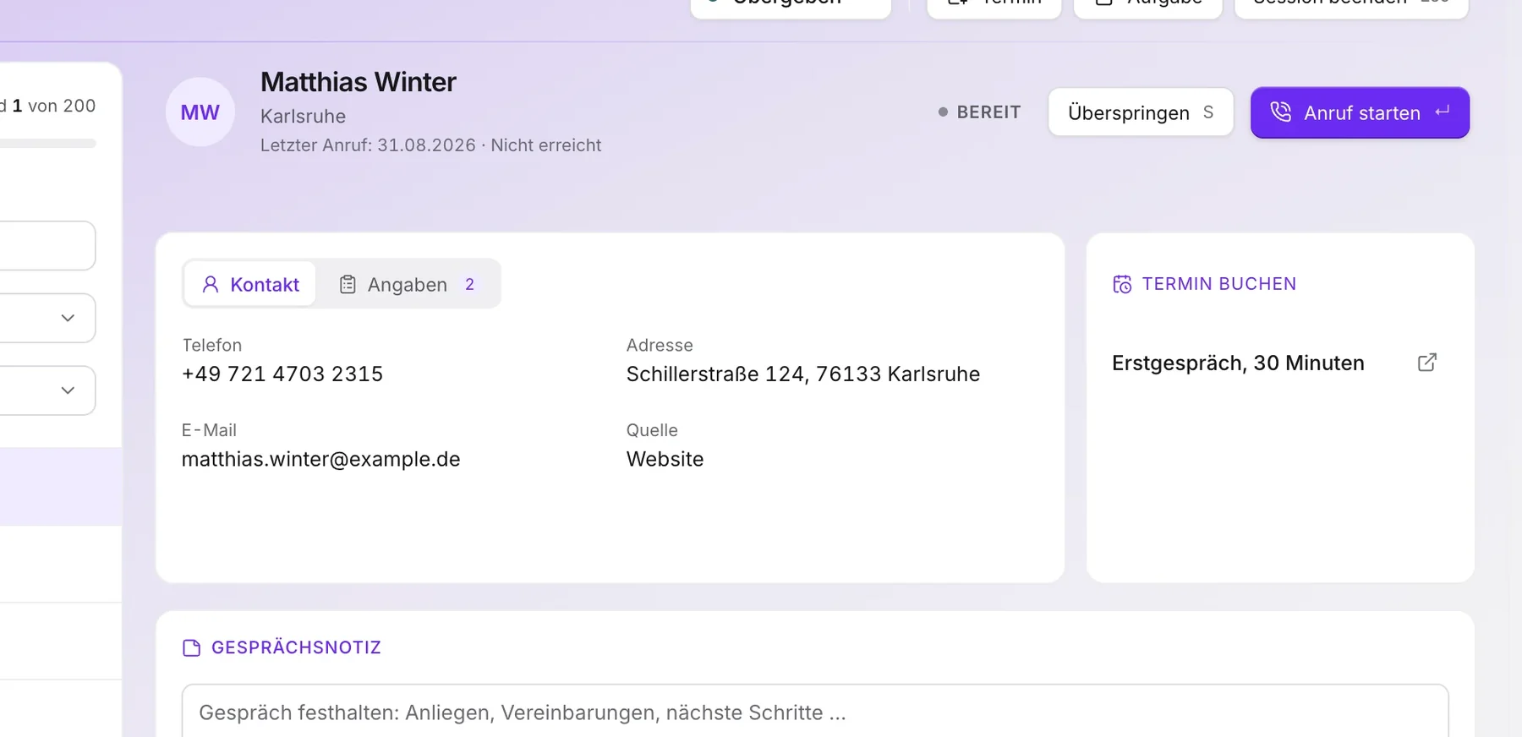Click the progress bar under '1 von 200'

point(47,144)
